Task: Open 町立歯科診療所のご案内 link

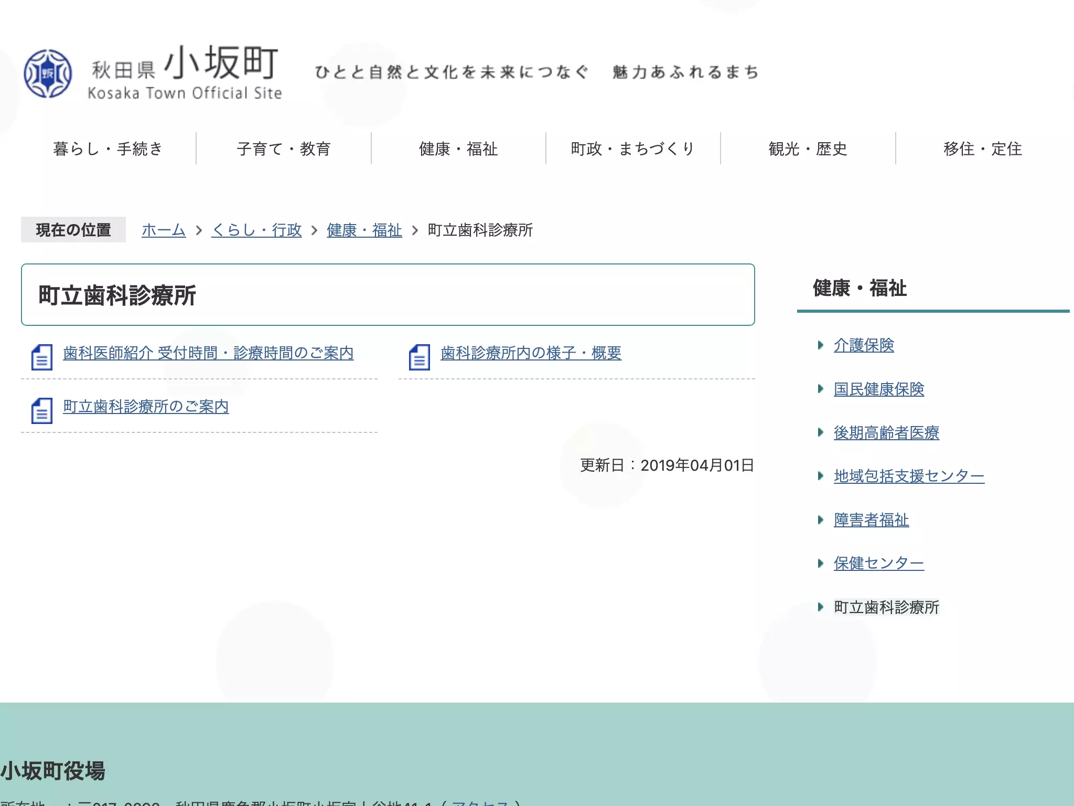Action: point(146,406)
